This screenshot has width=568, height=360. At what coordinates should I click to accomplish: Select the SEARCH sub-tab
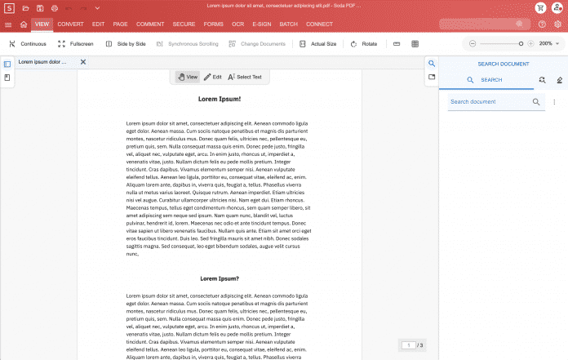click(x=486, y=80)
